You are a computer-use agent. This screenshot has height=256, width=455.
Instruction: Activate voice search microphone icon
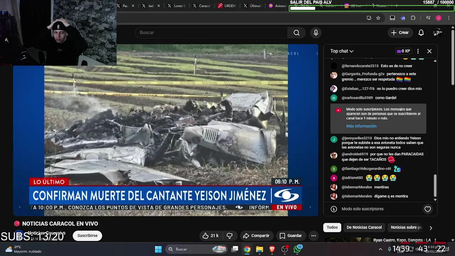pos(316,33)
